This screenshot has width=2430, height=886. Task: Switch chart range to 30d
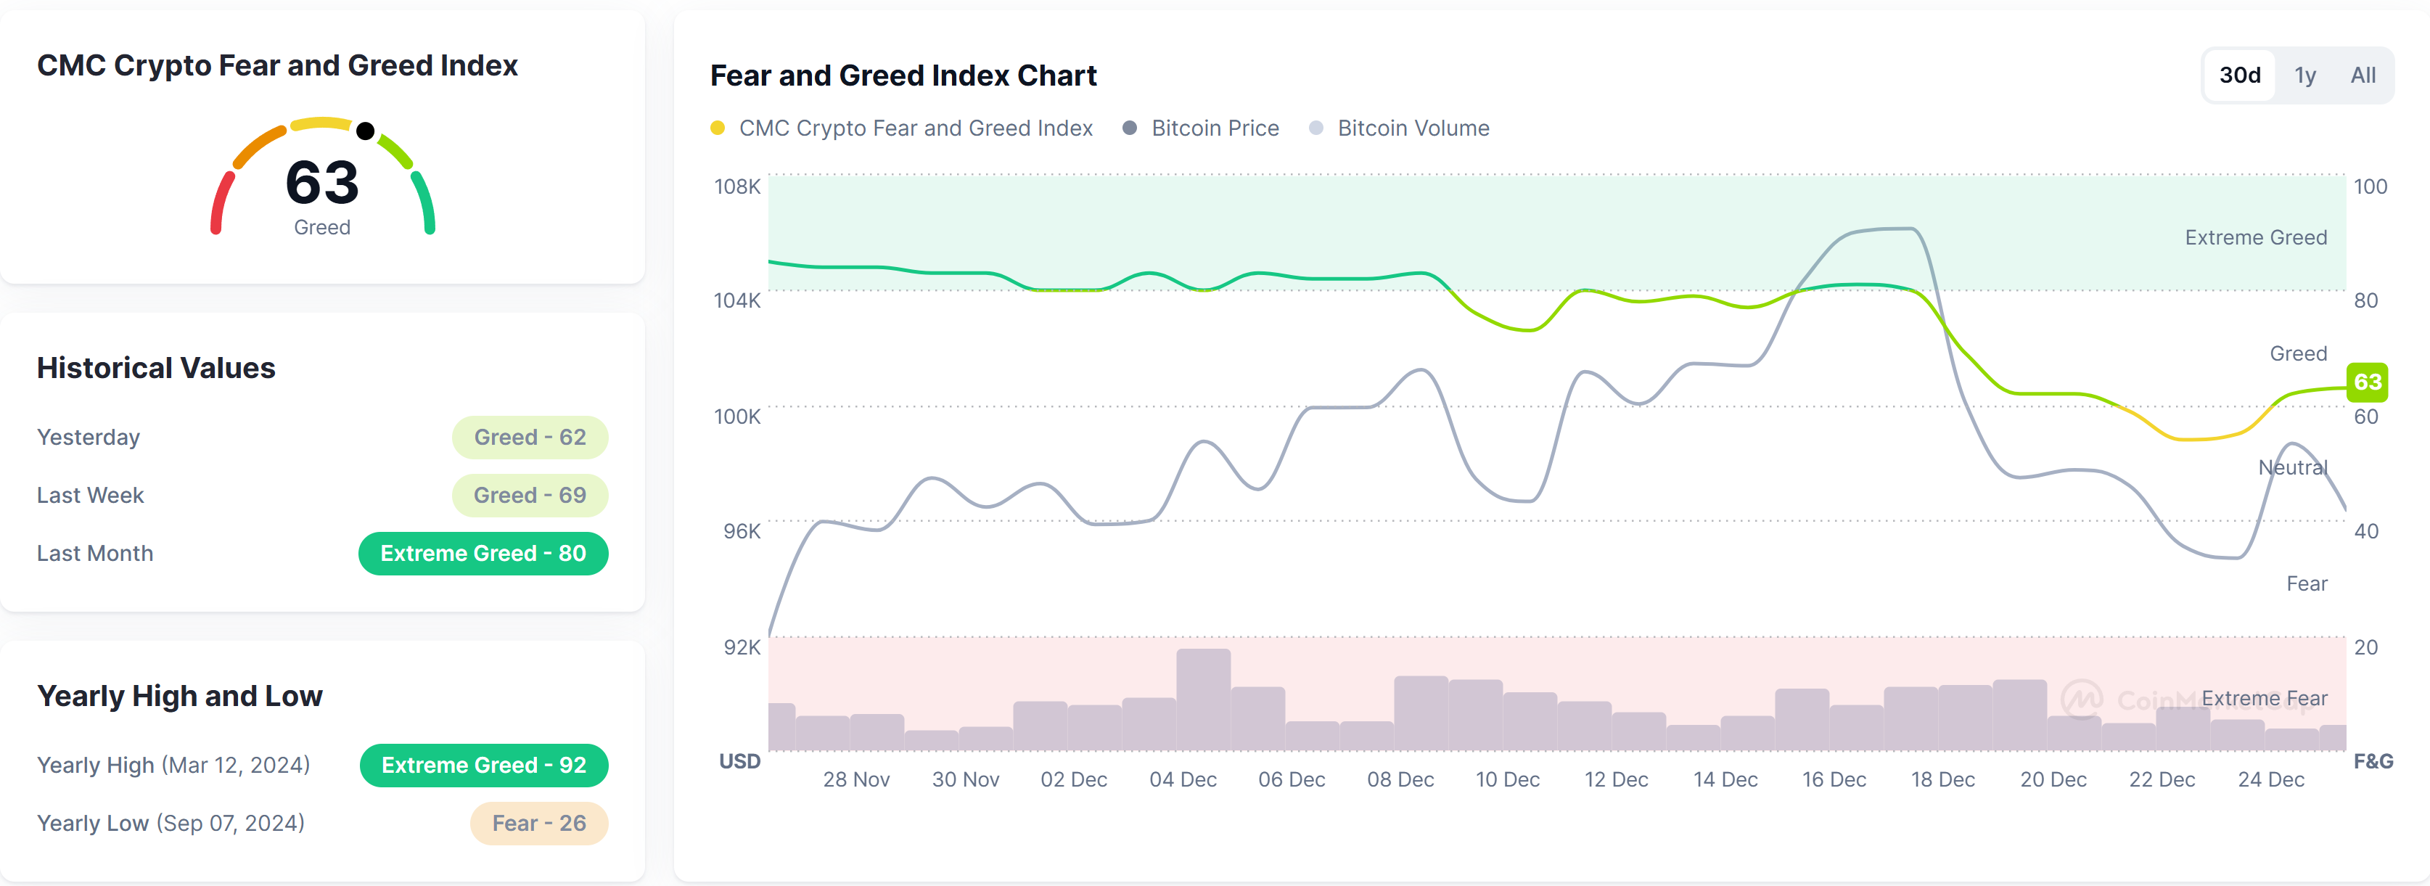coord(2239,75)
